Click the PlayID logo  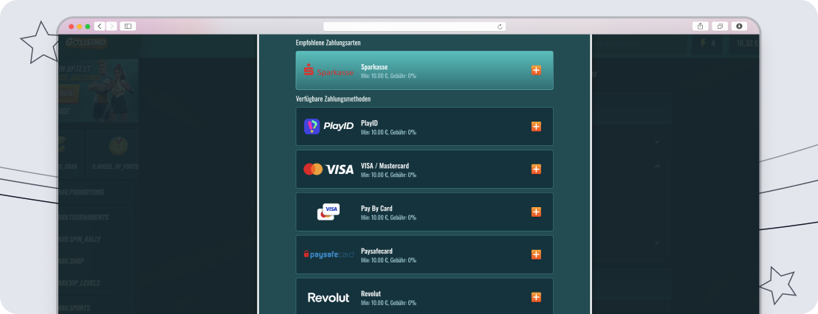point(329,127)
